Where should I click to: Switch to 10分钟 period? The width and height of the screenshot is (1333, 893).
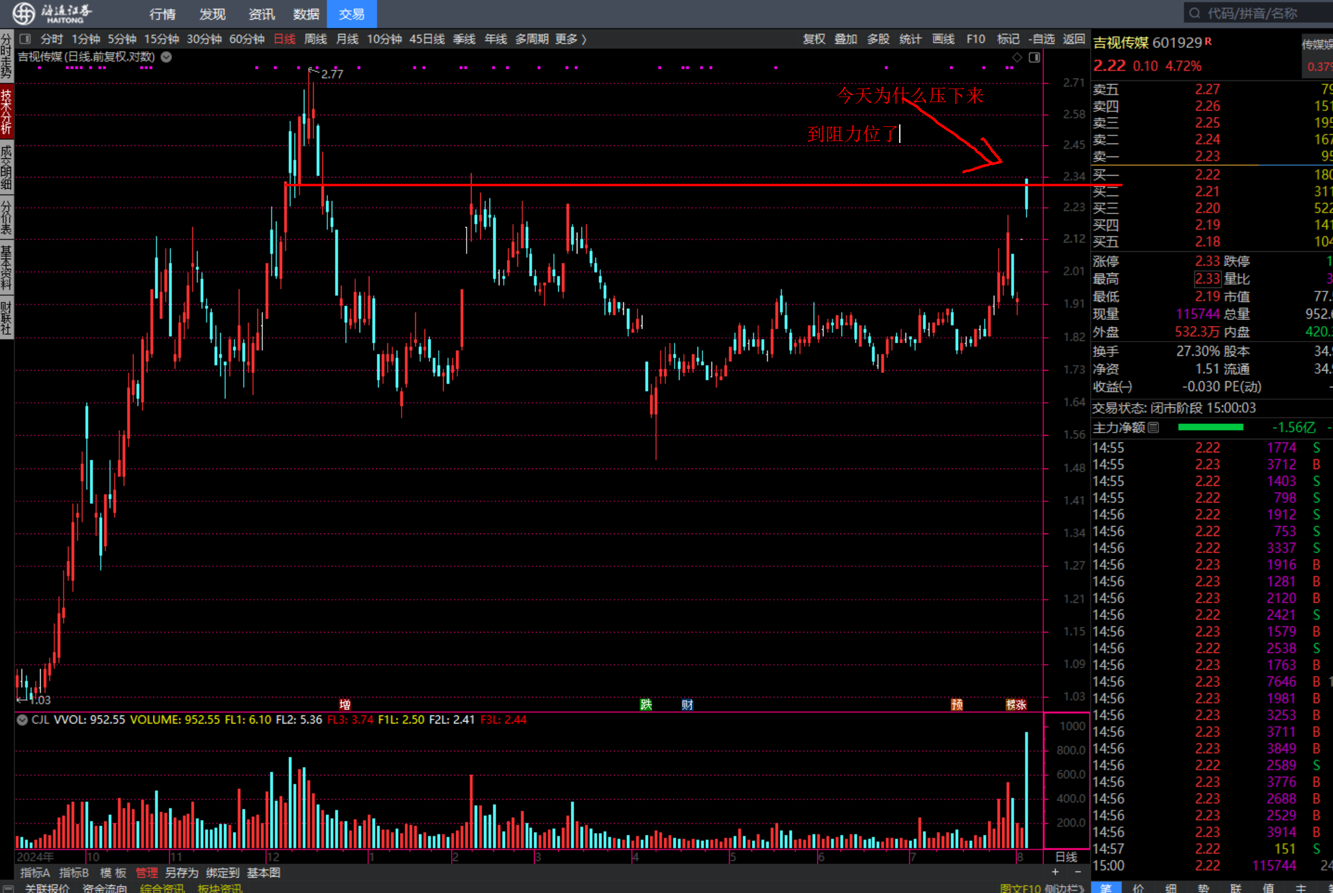(x=384, y=39)
